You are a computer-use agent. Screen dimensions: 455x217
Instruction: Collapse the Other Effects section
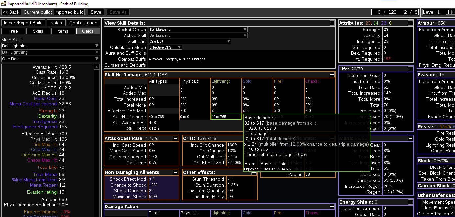point(254,172)
